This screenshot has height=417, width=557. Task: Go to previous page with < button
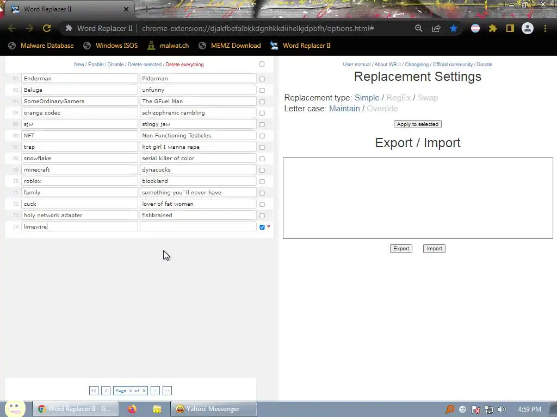point(106,390)
